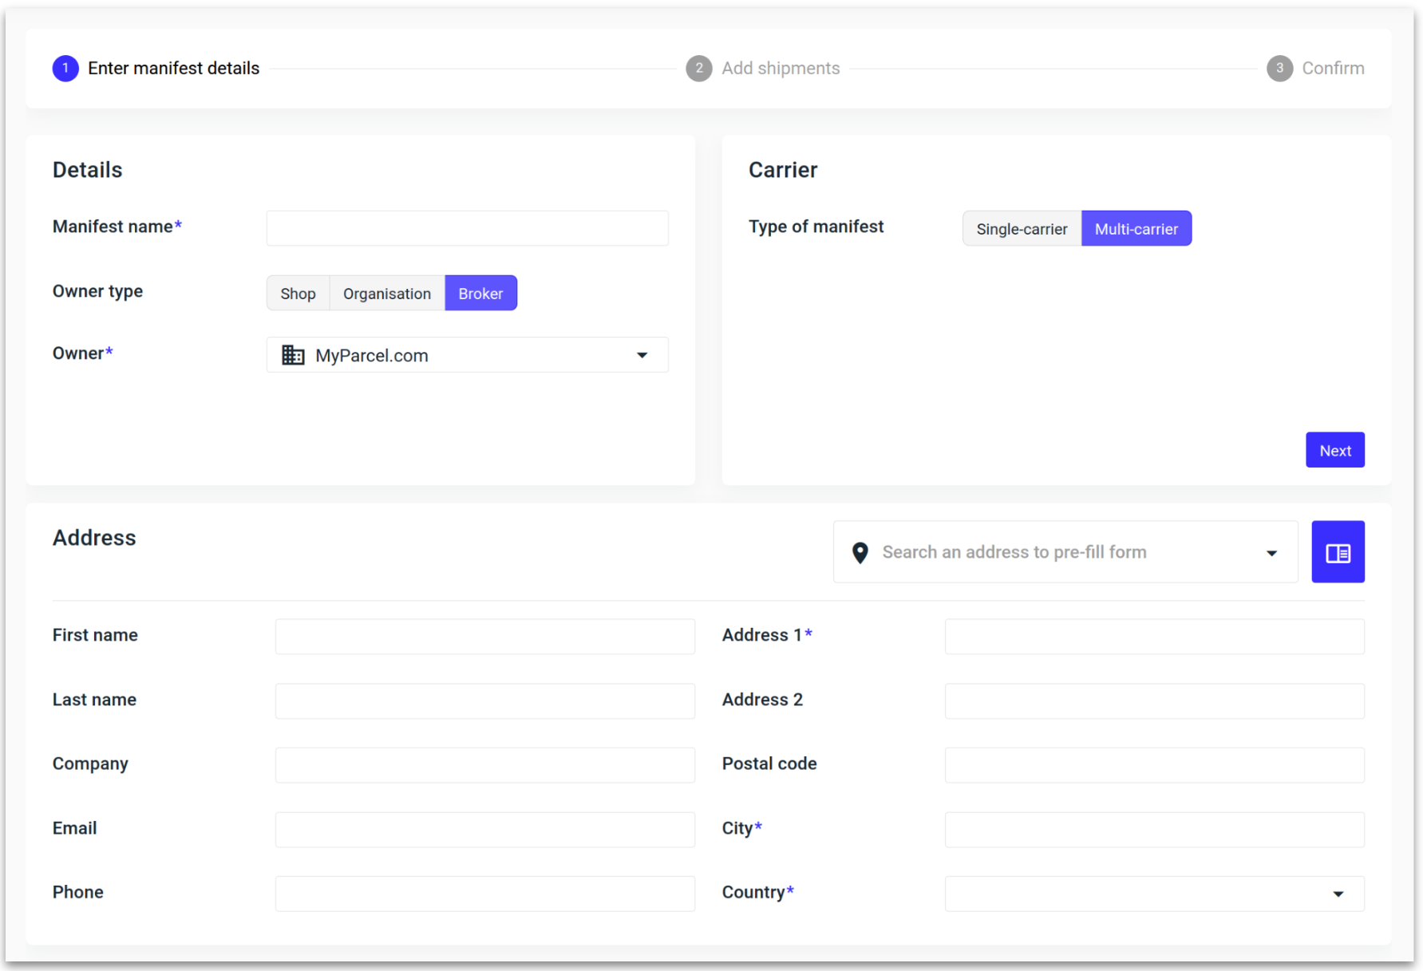Viewport: 1423px width, 971px height.
Task: Expand the Country dropdown
Action: coord(1338,894)
